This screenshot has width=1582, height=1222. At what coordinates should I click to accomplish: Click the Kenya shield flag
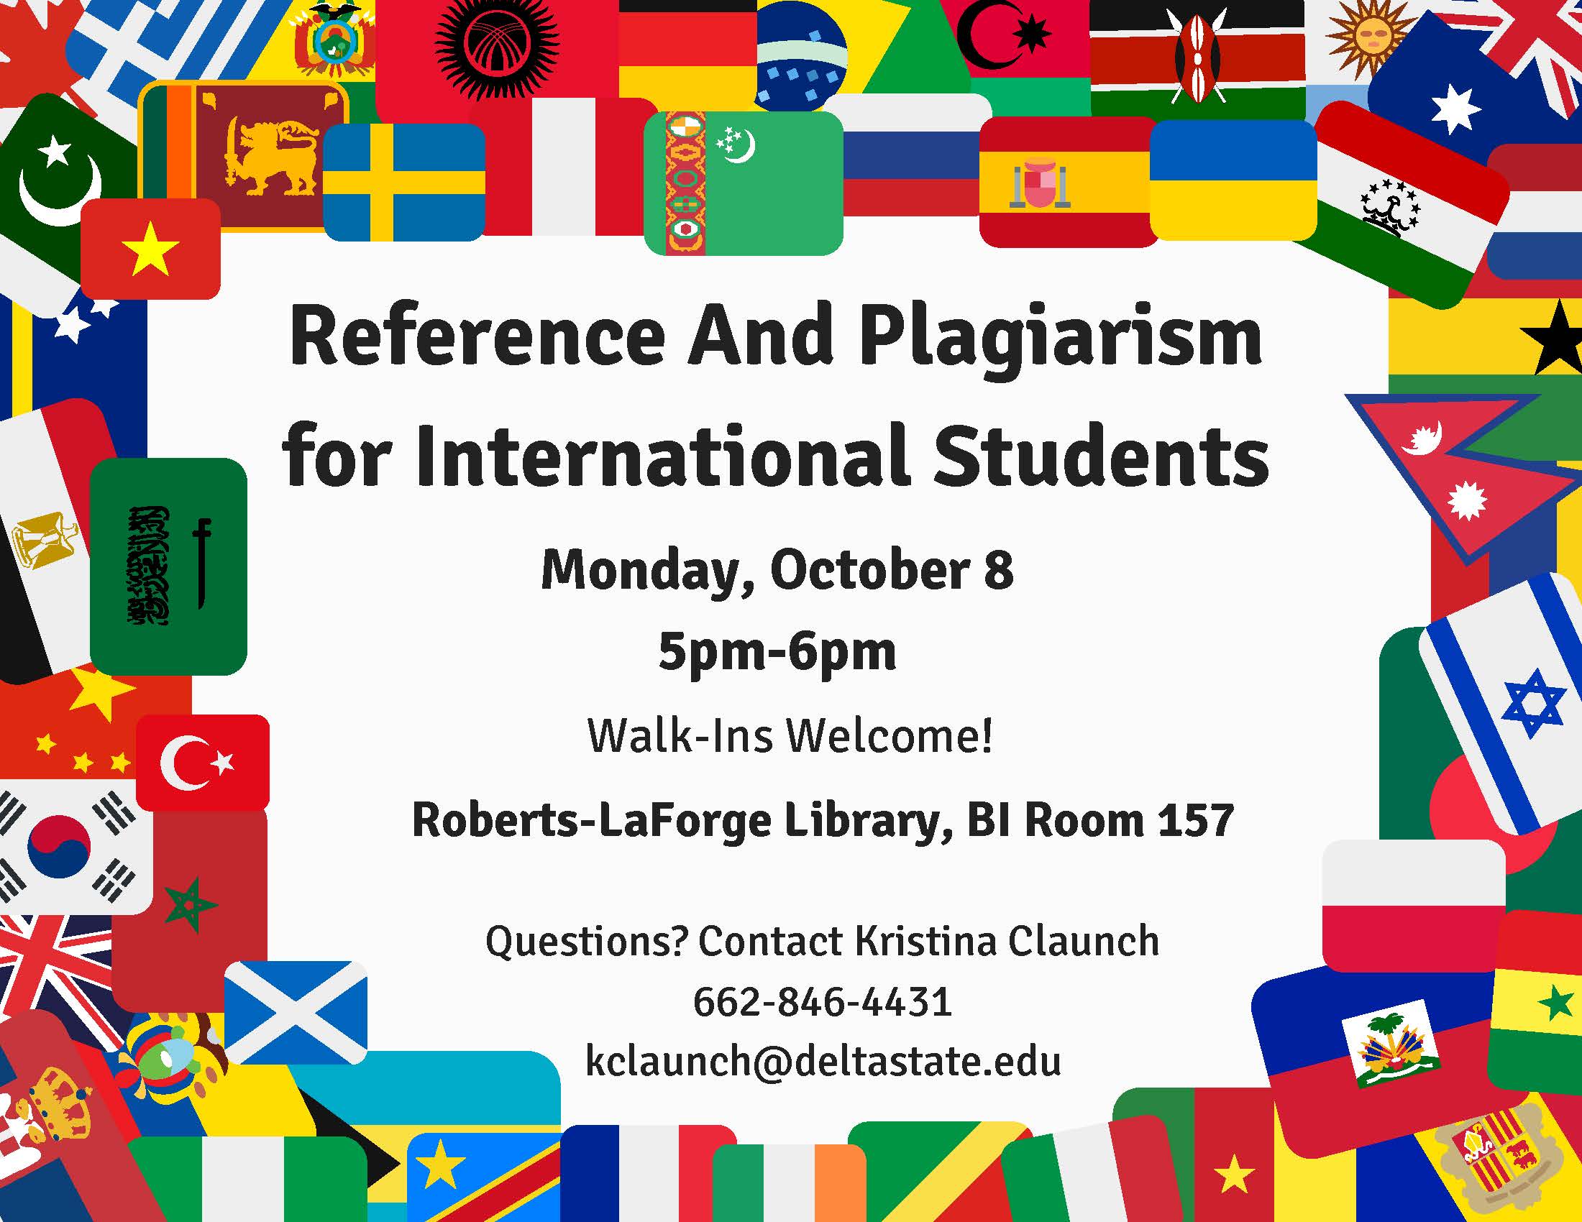click(x=1197, y=62)
